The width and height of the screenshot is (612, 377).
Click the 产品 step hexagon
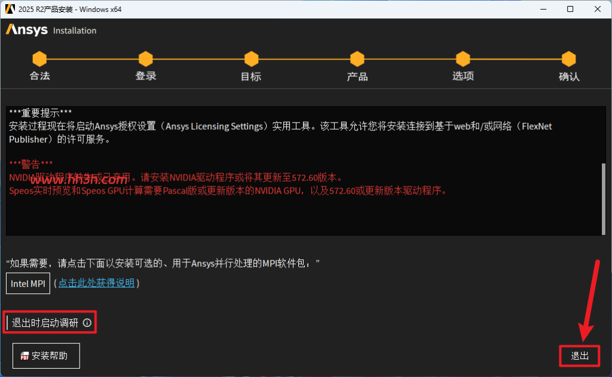click(x=357, y=59)
